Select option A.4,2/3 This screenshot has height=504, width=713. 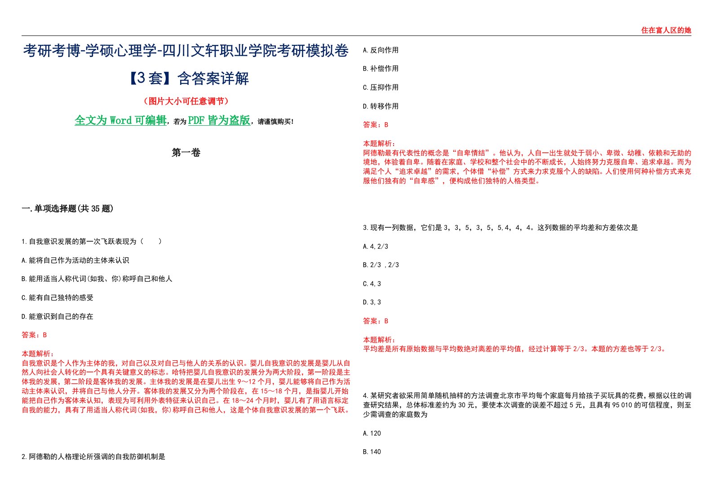(375, 247)
